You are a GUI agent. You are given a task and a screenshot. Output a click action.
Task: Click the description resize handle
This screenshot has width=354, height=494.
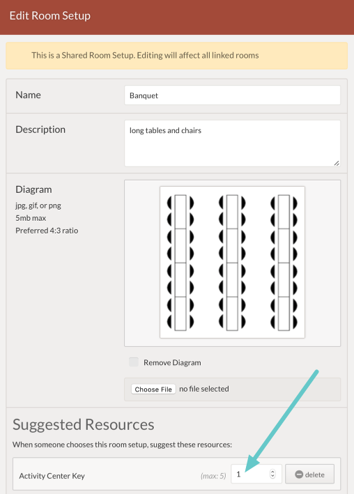pyautogui.click(x=337, y=163)
